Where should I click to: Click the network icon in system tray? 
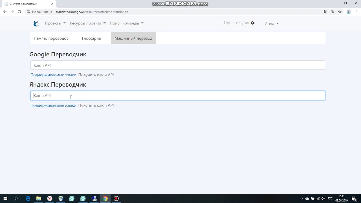tap(318, 198)
